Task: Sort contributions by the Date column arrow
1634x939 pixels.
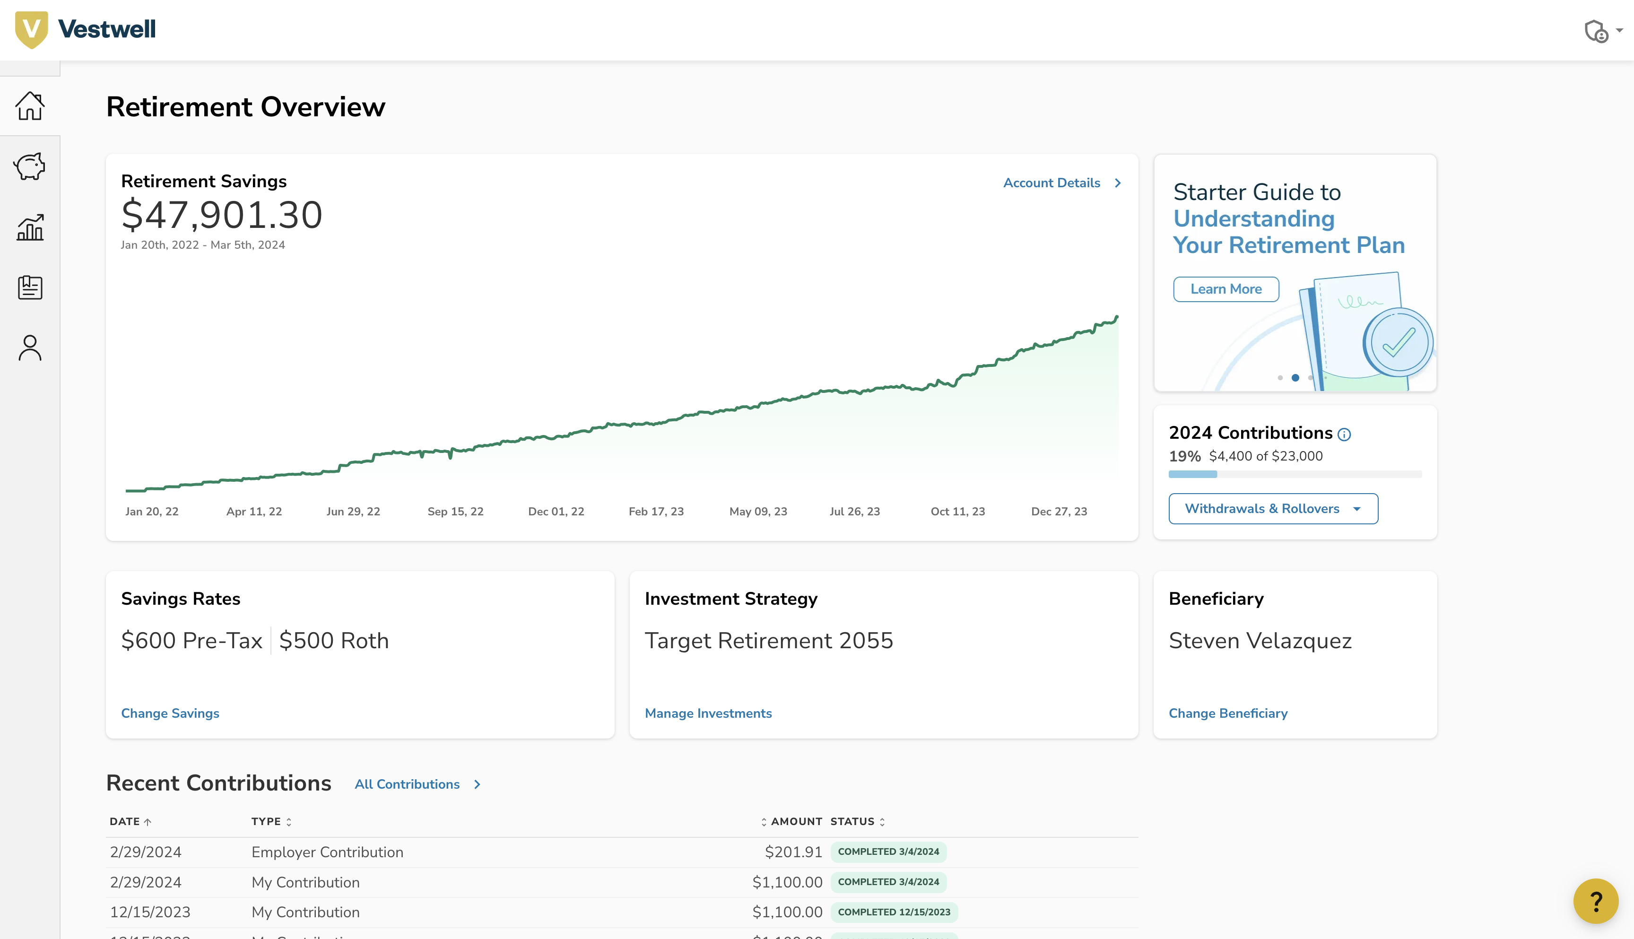Action: pyautogui.click(x=149, y=822)
